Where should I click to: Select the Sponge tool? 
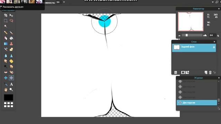point(11,61)
